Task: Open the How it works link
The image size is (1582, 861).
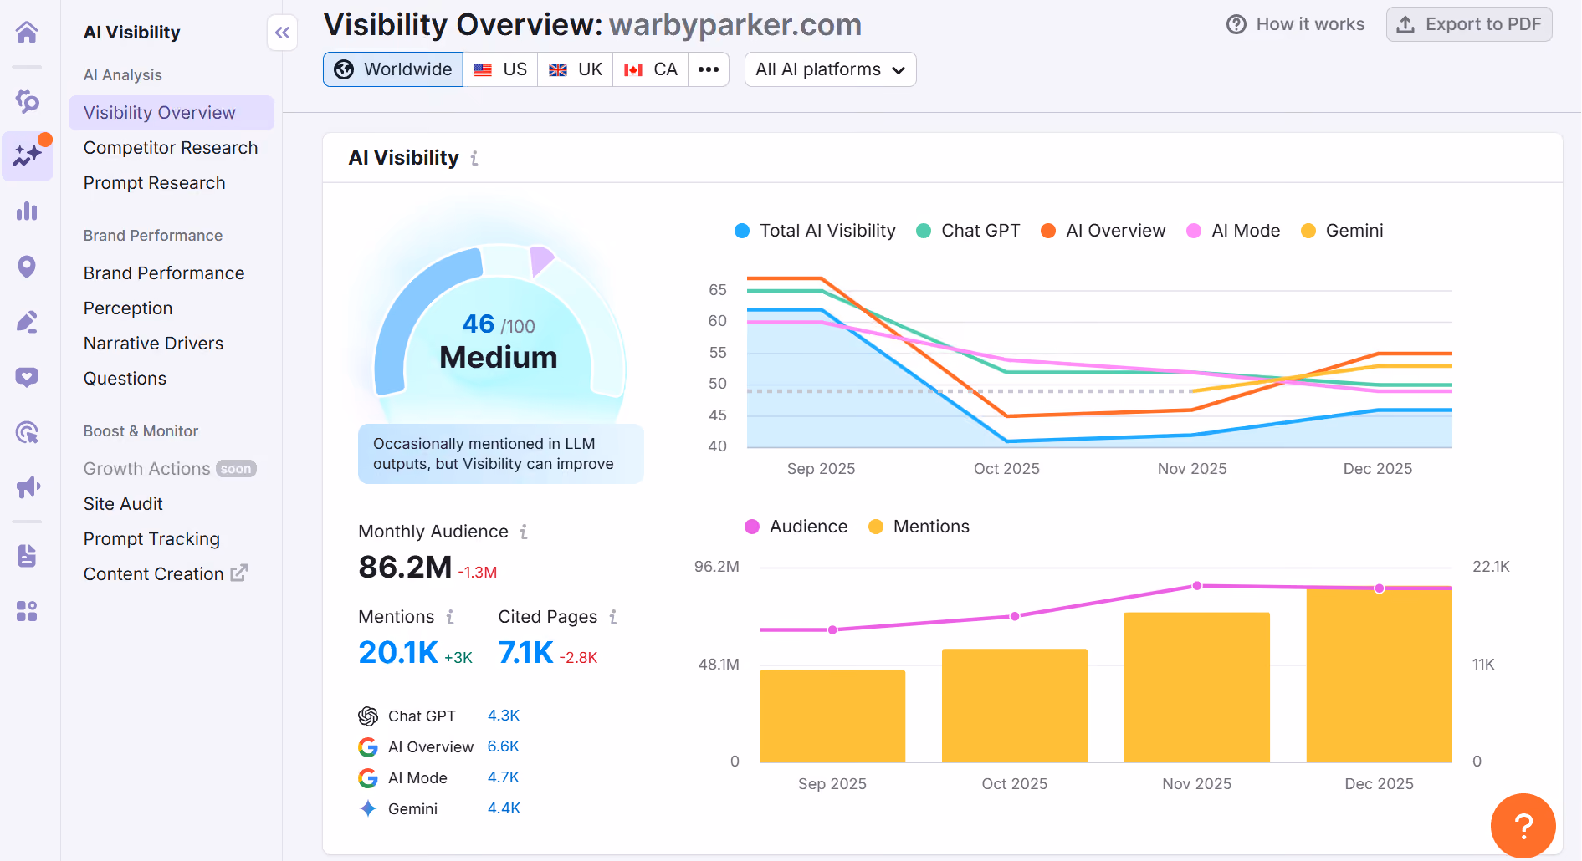Action: click(1295, 24)
